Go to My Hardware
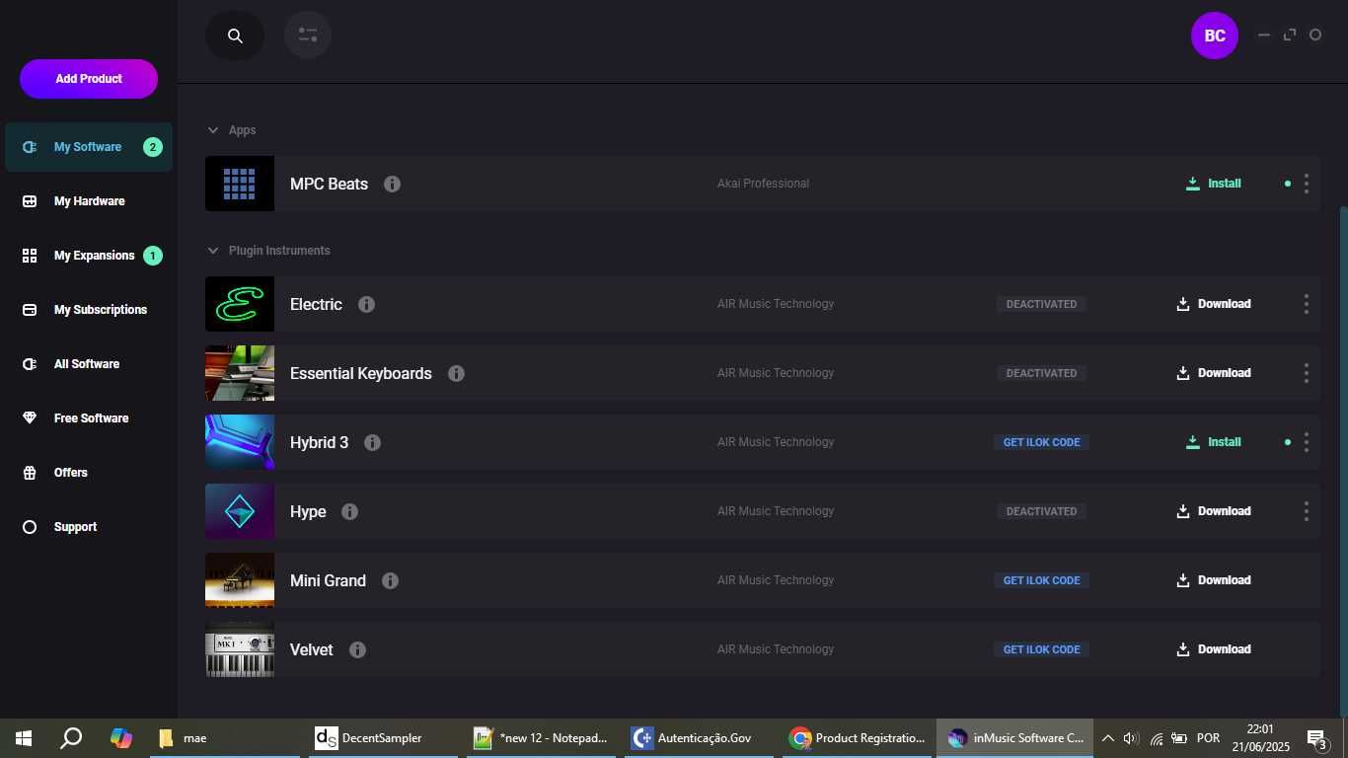The height and width of the screenshot is (758, 1348). point(89,201)
